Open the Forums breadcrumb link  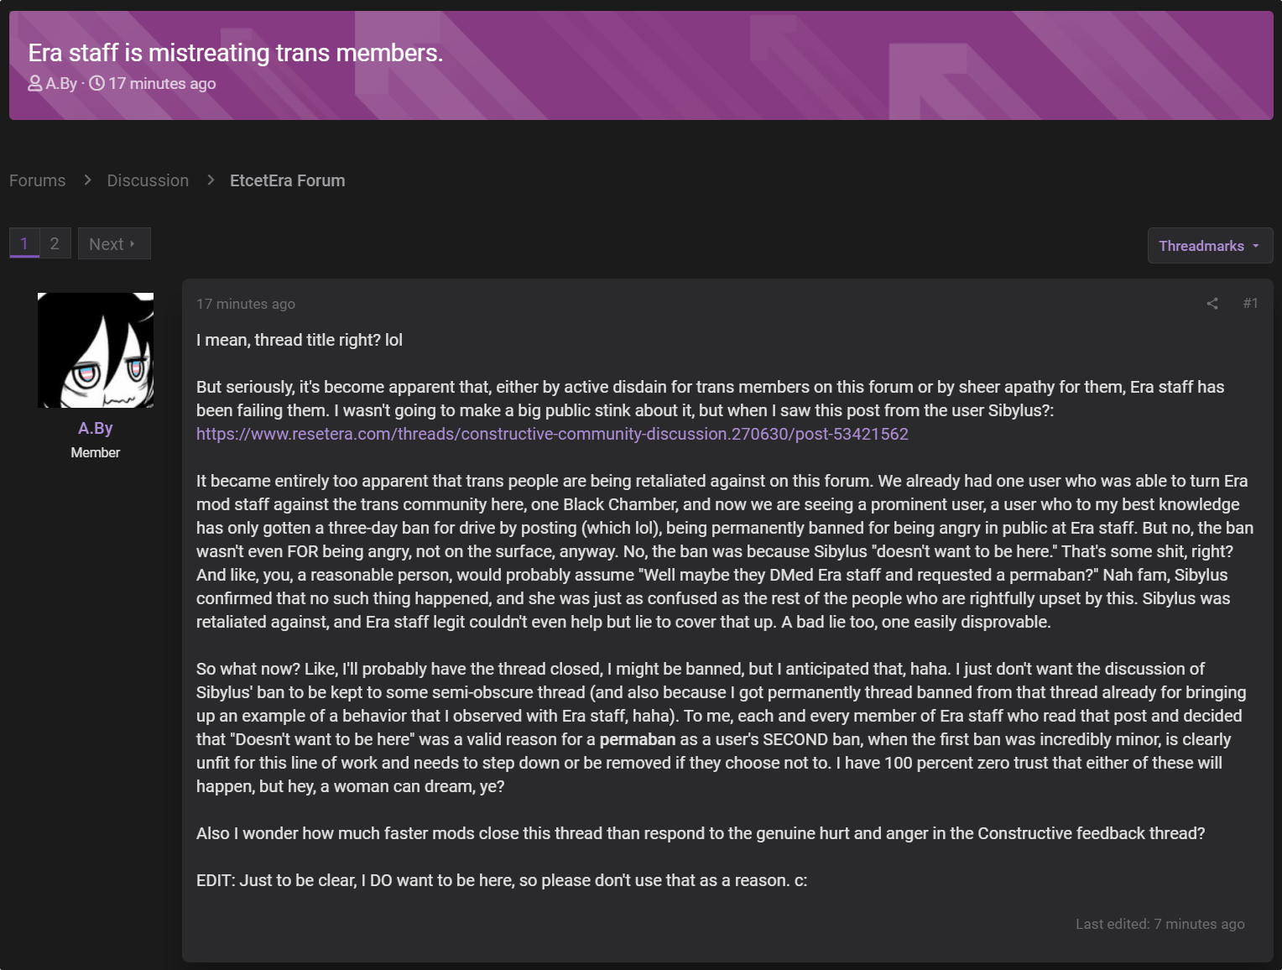[x=38, y=180]
